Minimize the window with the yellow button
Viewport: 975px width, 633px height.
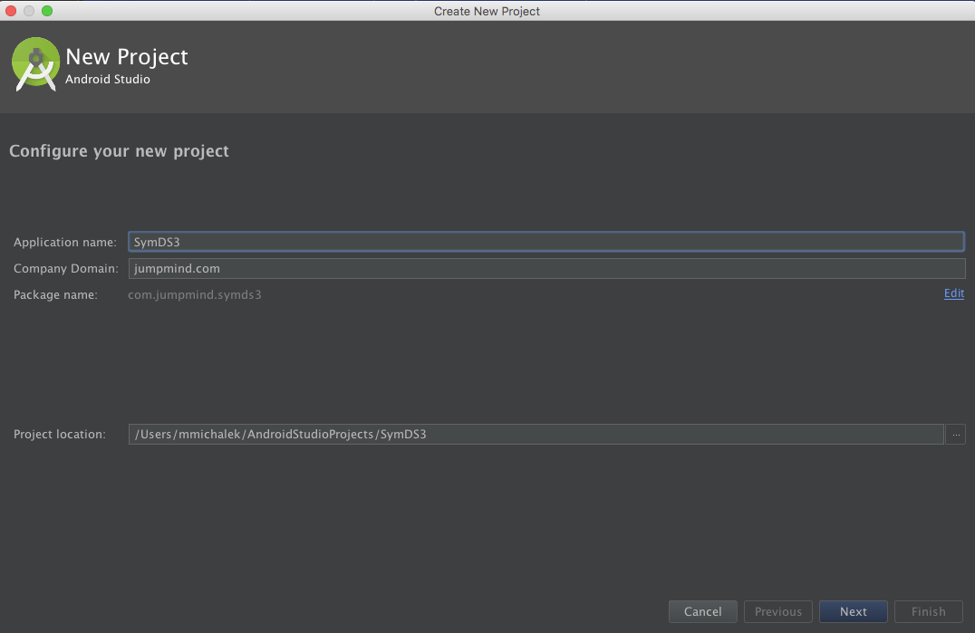coord(29,11)
